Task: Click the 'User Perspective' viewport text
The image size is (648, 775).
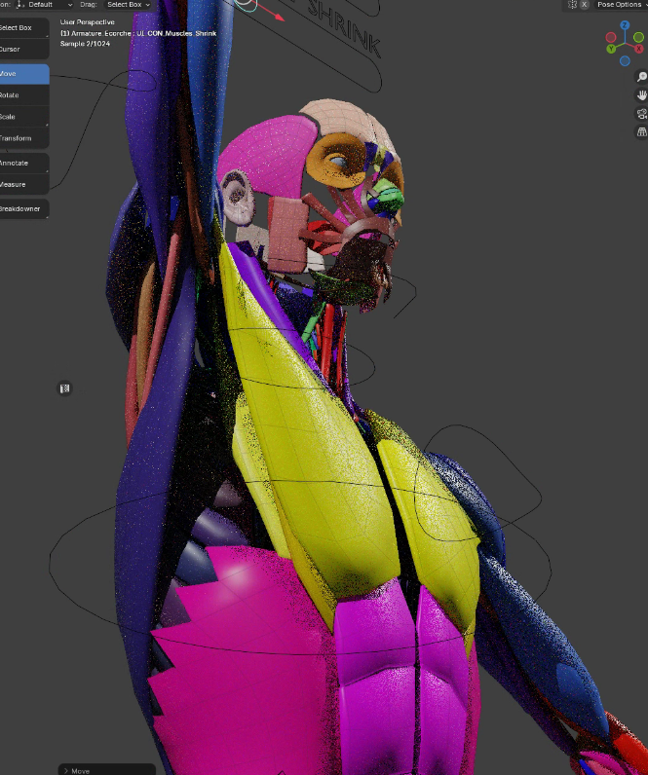Action: [87, 22]
